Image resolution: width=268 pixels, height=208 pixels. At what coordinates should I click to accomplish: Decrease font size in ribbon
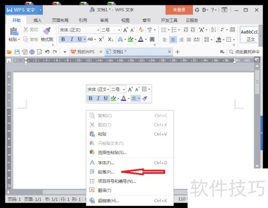[132, 30]
